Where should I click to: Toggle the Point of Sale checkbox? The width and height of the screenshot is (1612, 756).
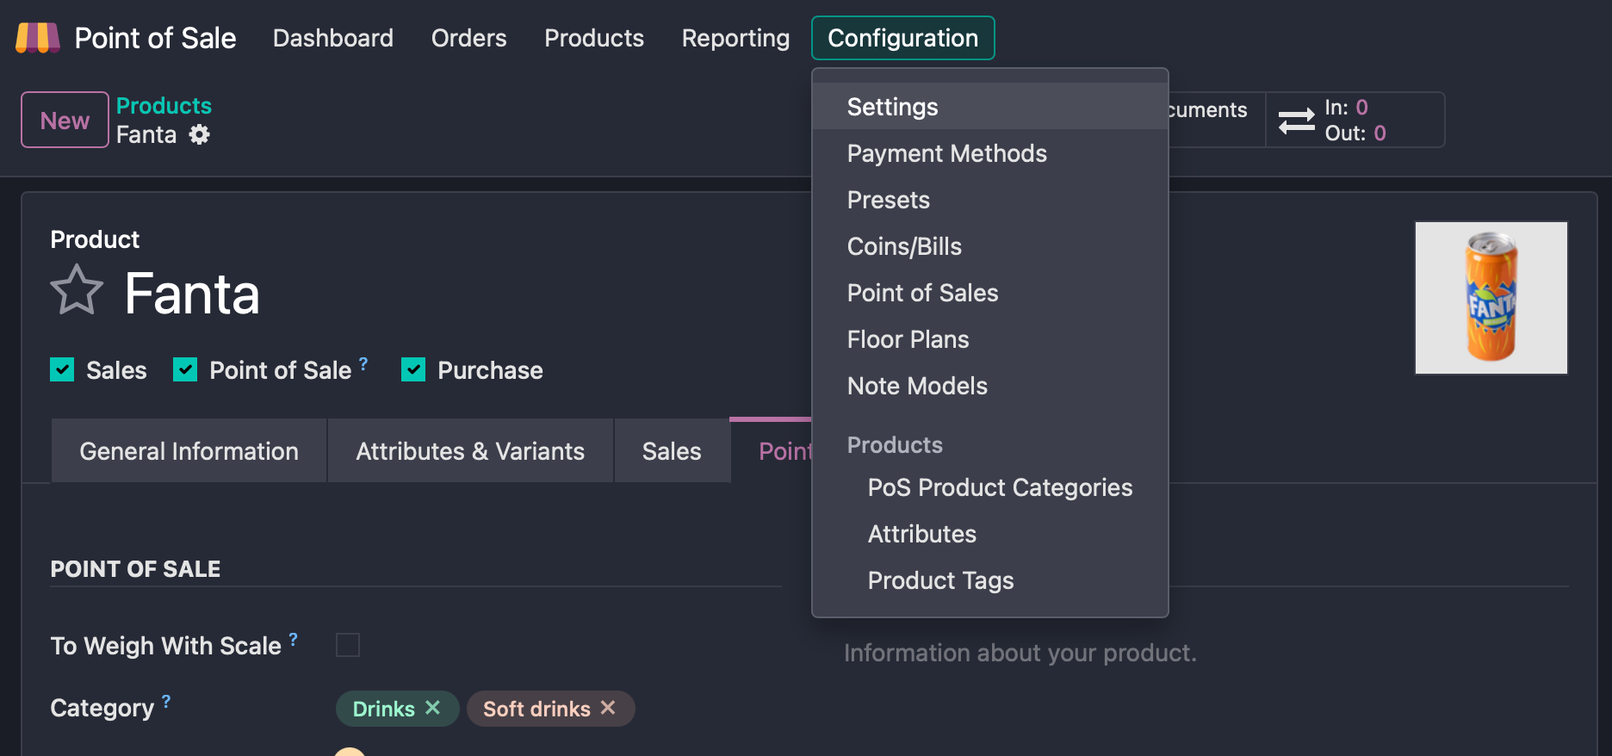point(185,370)
